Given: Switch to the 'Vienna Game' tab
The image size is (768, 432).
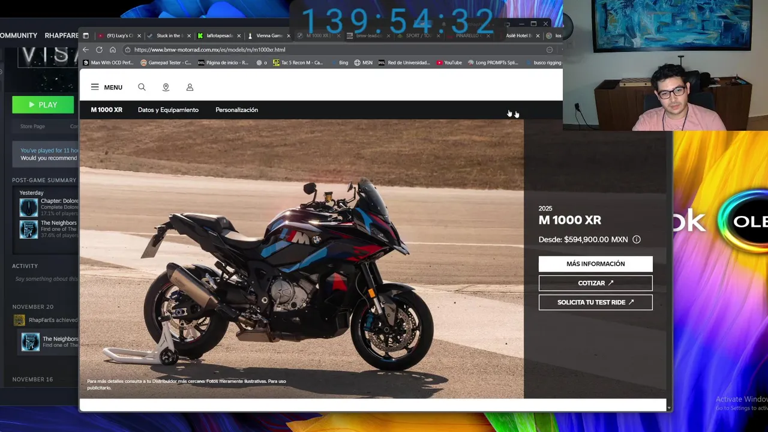Looking at the screenshot, I should coord(268,36).
